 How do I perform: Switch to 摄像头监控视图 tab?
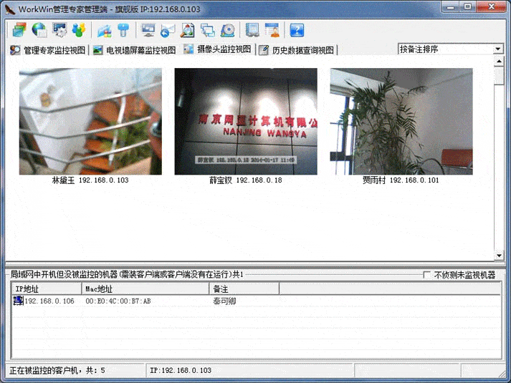[218, 49]
